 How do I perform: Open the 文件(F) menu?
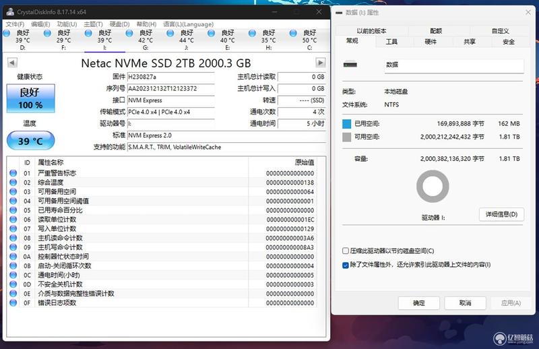coord(15,24)
